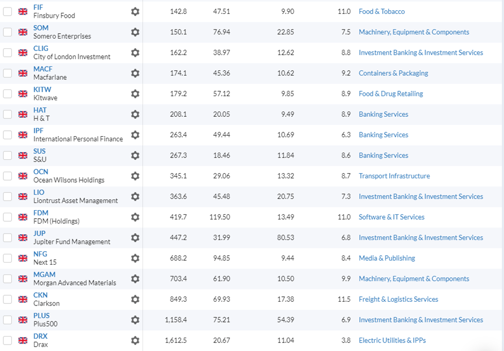Click the gear icon next to H & T

(x=135, y=114)
